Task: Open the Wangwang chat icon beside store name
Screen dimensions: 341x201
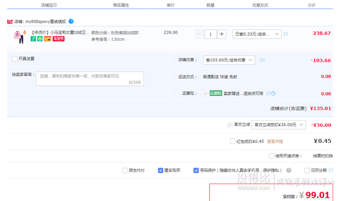Action: click(x=71, y=21)
